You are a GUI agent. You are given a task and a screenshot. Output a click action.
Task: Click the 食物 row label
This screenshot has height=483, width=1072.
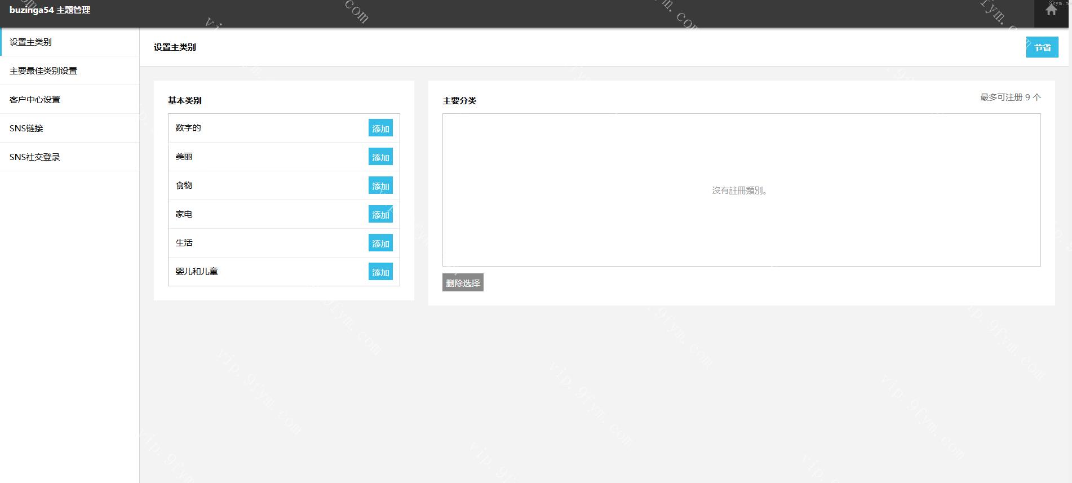tap(184, 185)
